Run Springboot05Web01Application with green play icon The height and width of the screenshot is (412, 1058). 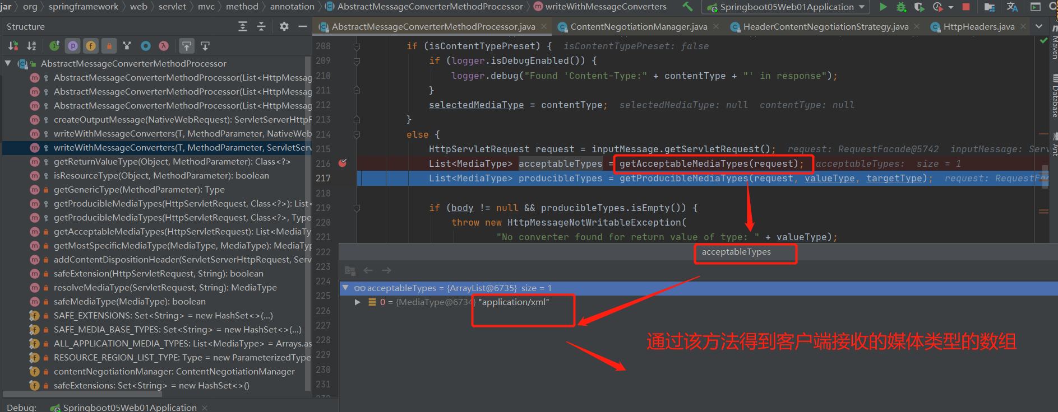(x=883, y=7)
